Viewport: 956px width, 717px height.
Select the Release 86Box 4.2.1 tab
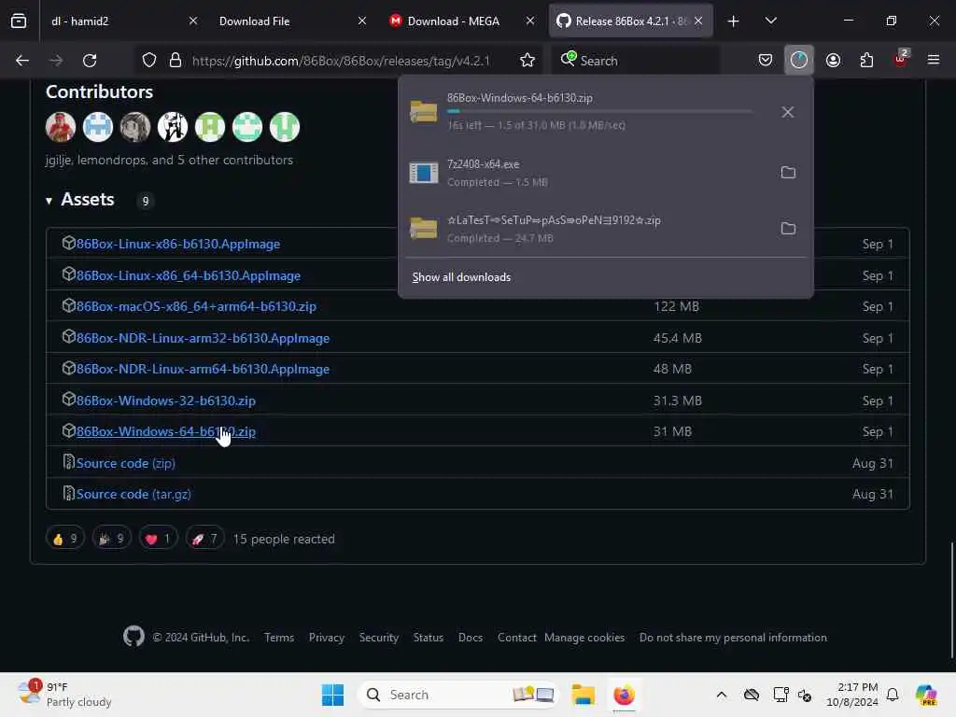tap(631, 21)
